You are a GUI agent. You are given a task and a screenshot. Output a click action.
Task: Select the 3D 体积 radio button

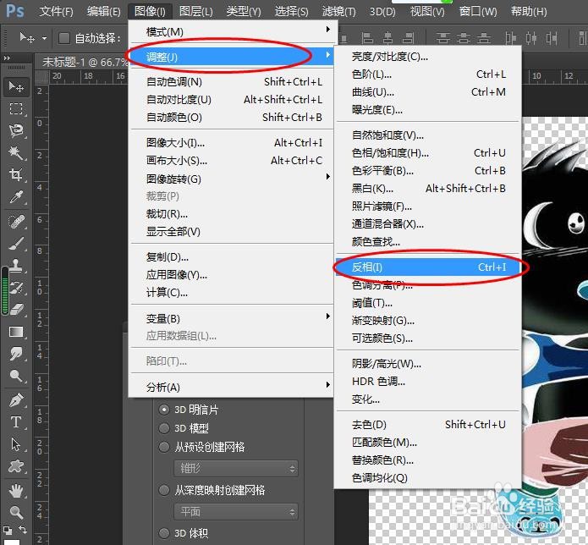[x=164, y=533]
